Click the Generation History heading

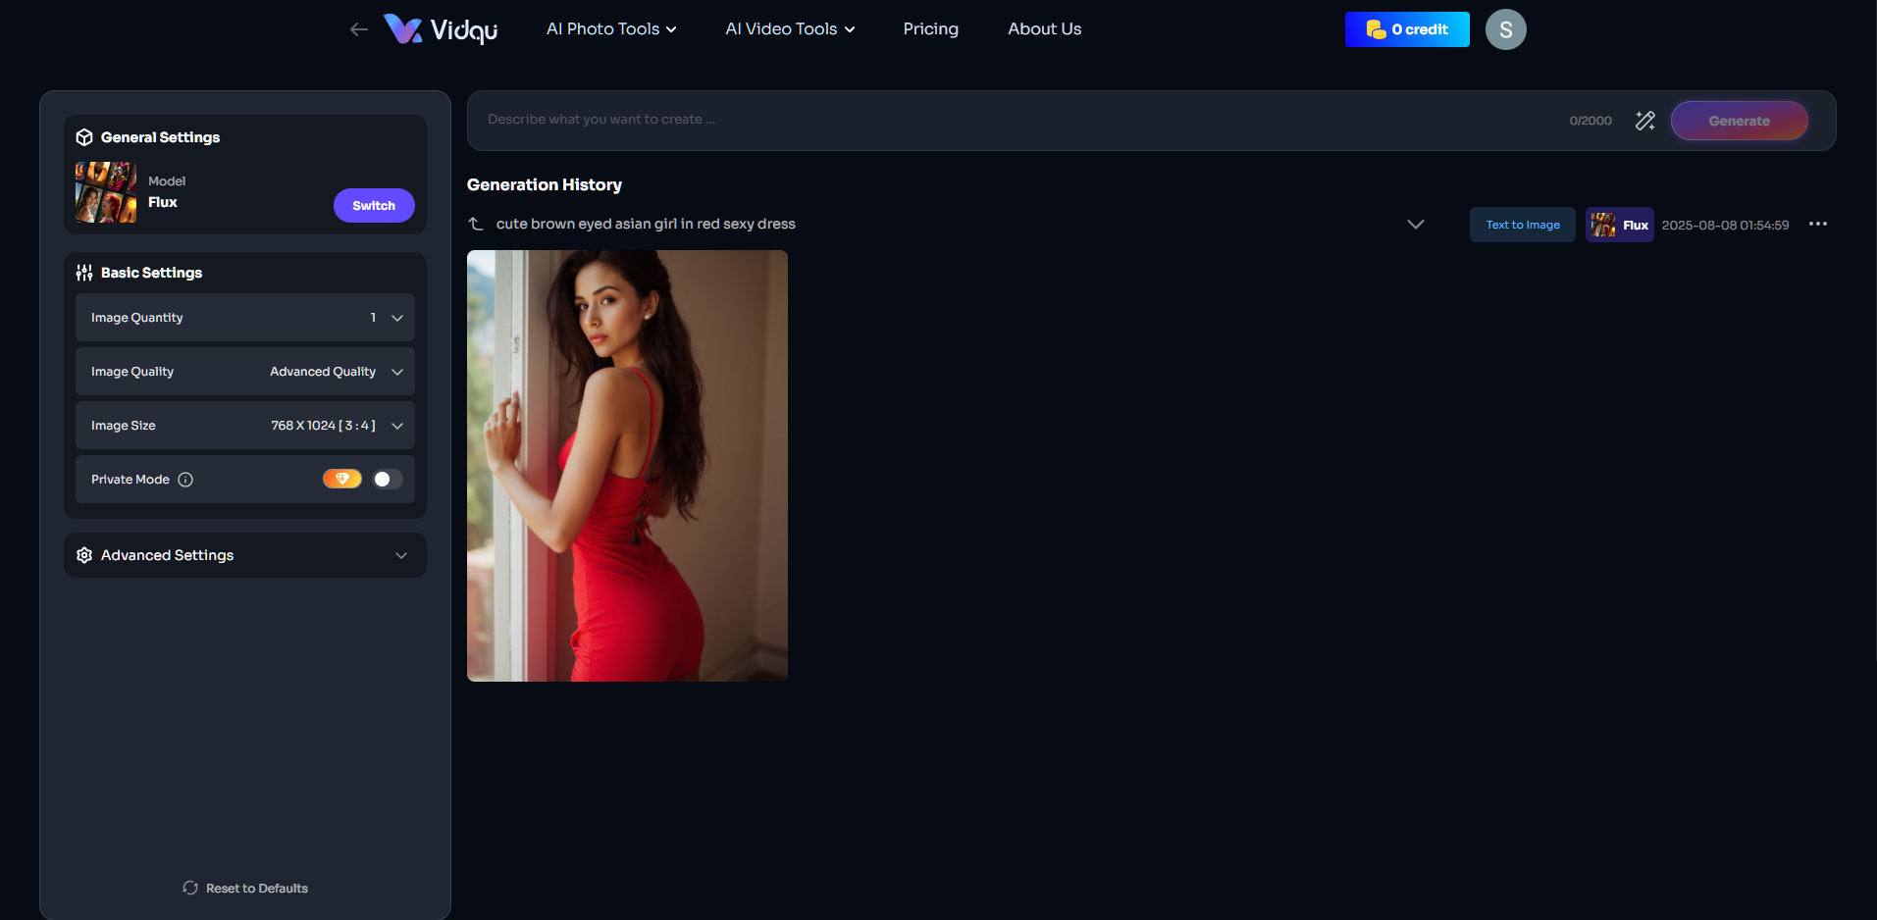pos(545,184)
